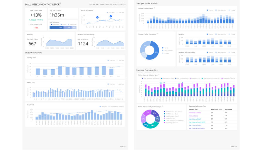Select marker 2 on Year-to-date Trend chart

tap(110, 16)
